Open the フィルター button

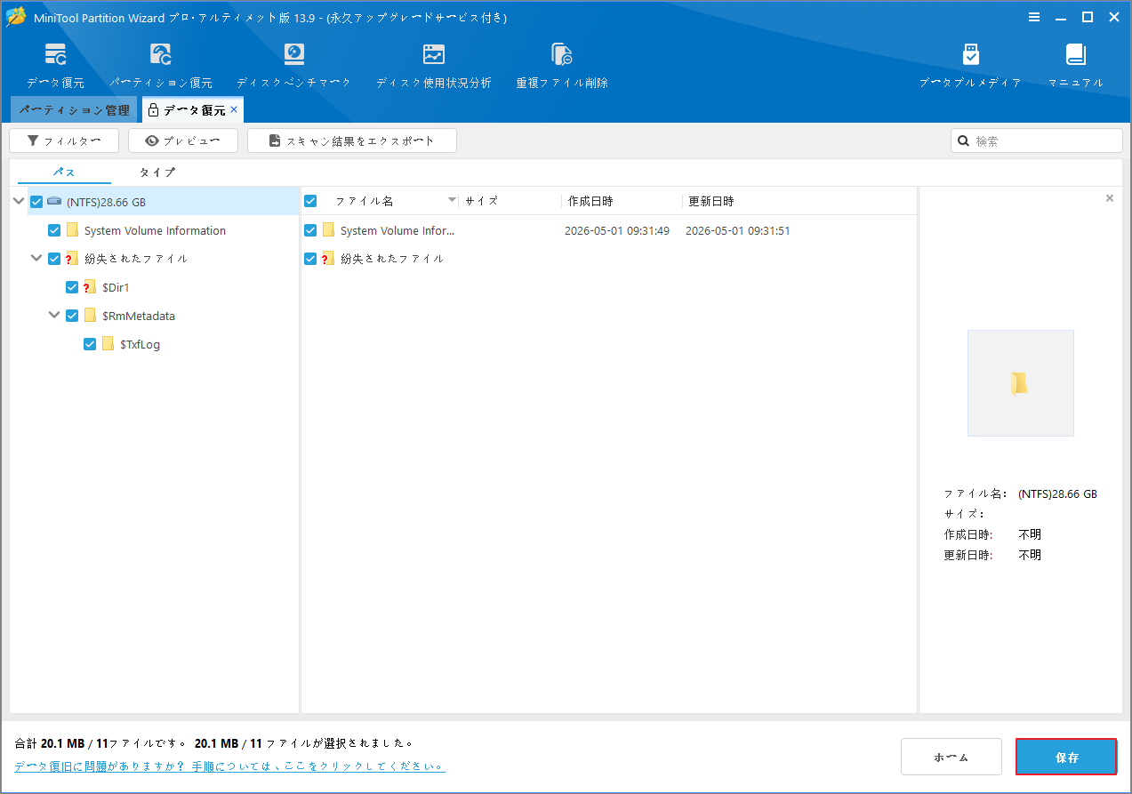(x=63, y=140)
